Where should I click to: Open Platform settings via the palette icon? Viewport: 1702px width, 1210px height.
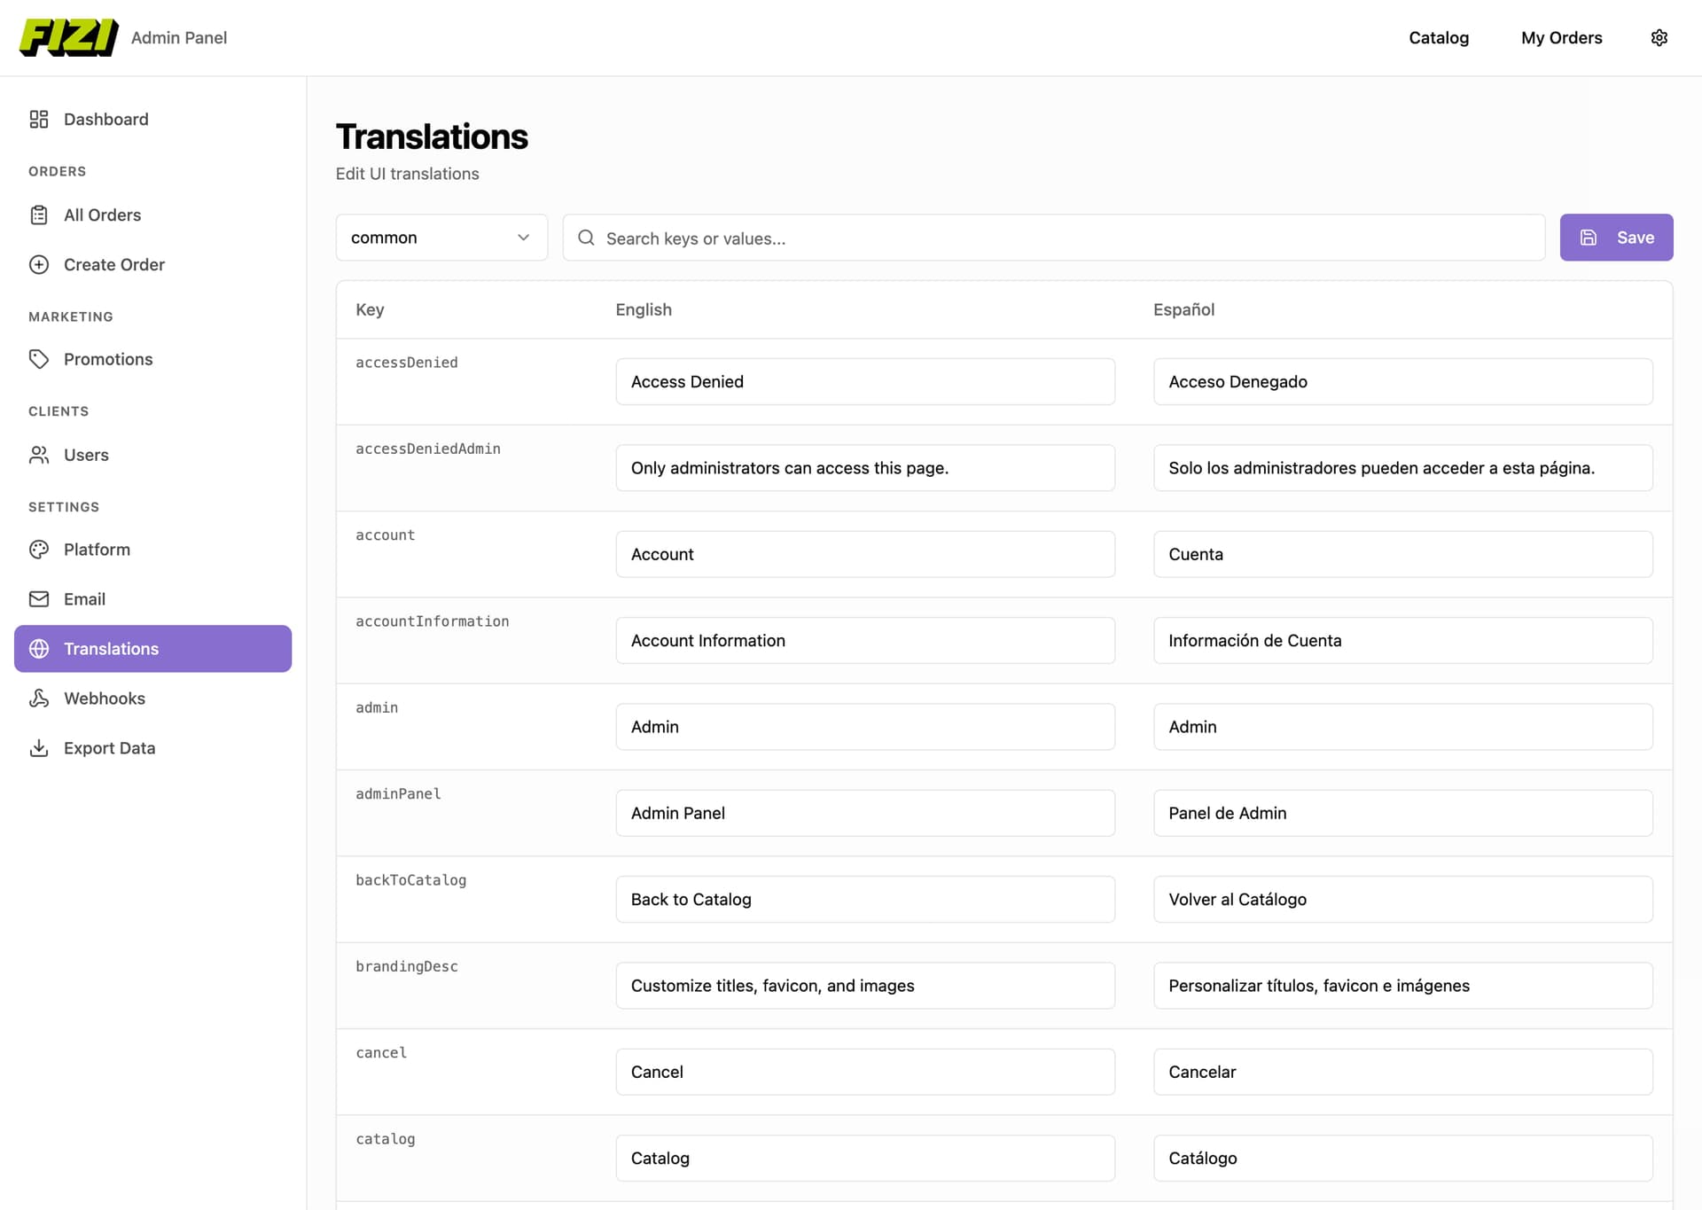(x=39, y=550)
